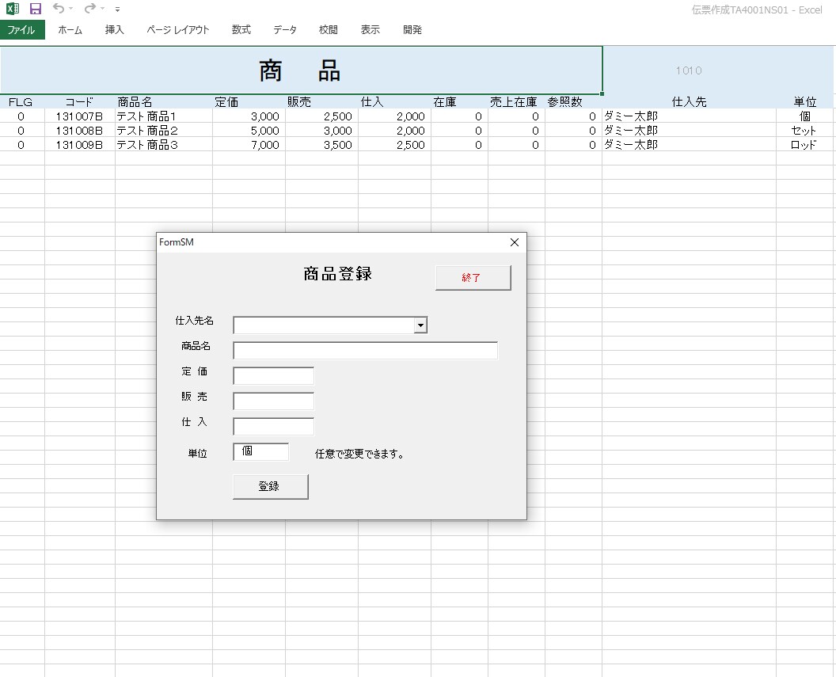Select the 商品 title header cell
This screenshot has width=836, height=677.
[x=302, y=70]
